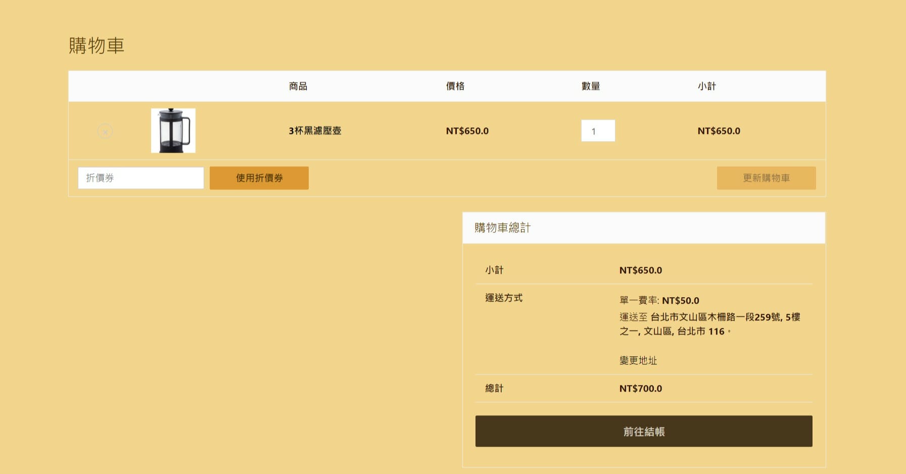Click the 小計 header in the item table
The height and width of the screenshot is (474, 906).
(x=706, y=86)
